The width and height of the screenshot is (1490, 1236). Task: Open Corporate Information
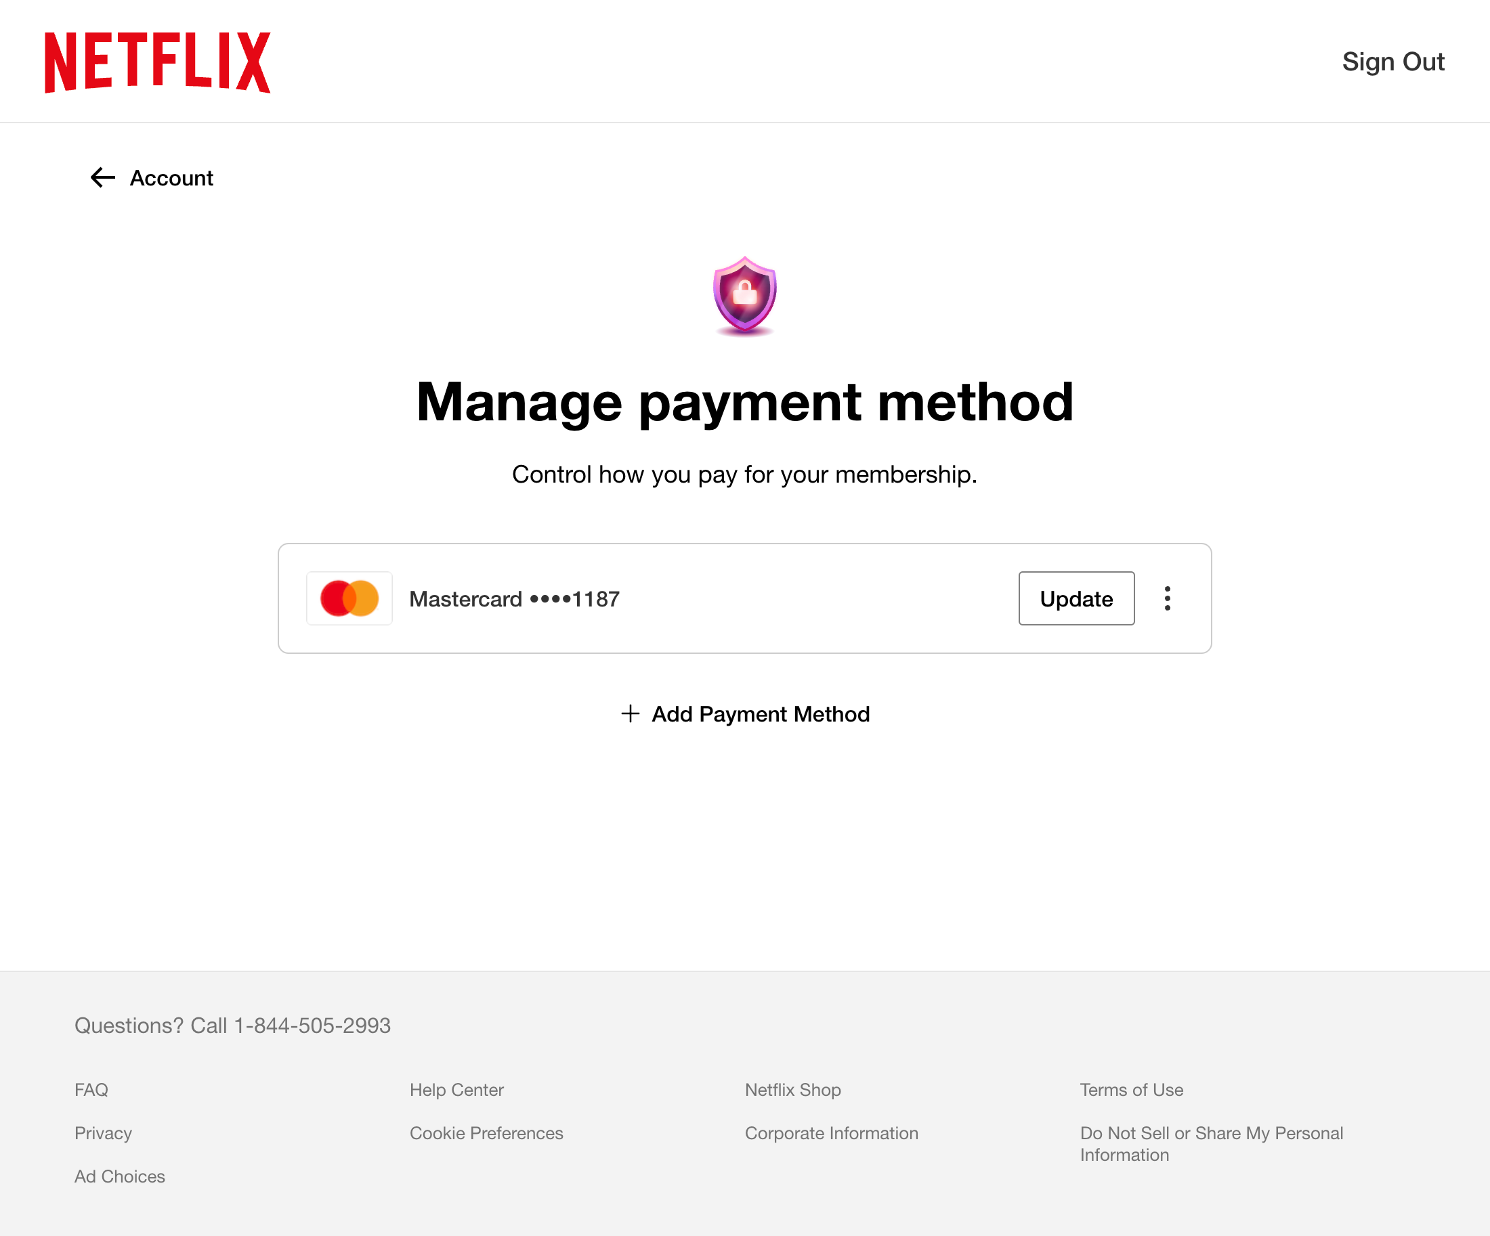[x=832, y=1133]
